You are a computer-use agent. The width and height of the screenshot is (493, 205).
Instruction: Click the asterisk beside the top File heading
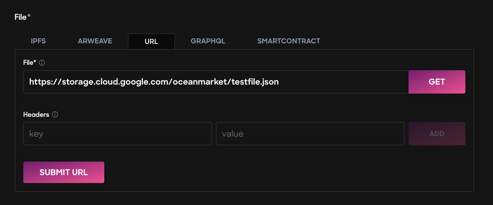click(x=29, y=16)
